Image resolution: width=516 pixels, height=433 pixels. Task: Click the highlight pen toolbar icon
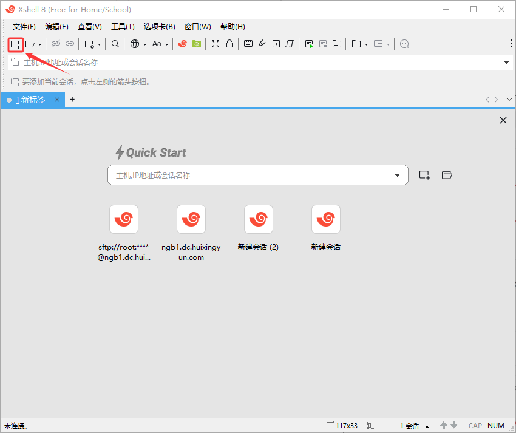click(262, 44)
